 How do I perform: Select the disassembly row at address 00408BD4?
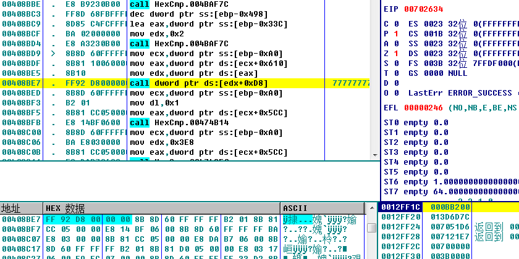[x=185, y=44]
